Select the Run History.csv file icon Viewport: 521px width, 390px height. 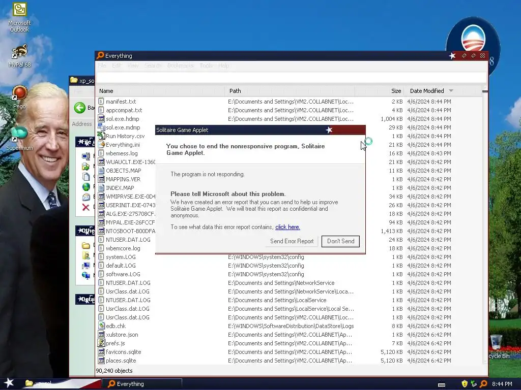101,136
